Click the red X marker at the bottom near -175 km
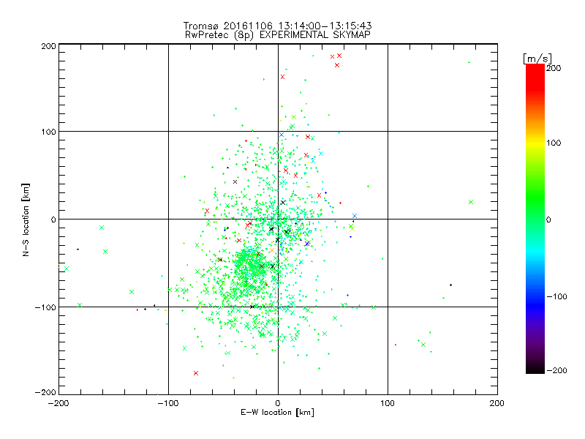Viewport: 585px width, 439px height. tap(196, 373)
